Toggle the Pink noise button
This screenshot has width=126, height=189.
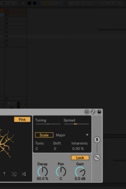coord(22,120)
